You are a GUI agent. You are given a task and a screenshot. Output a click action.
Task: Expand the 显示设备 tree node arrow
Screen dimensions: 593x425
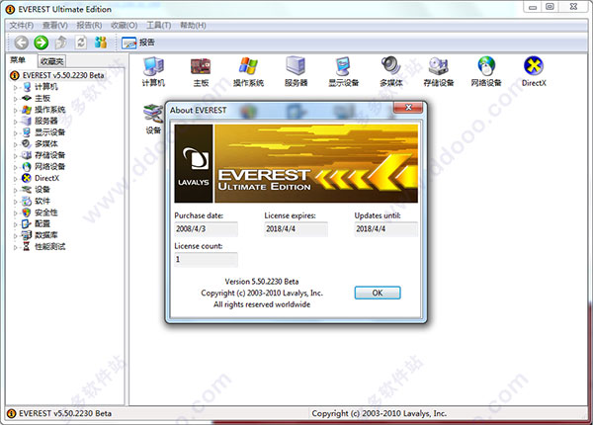click(16, 132)
